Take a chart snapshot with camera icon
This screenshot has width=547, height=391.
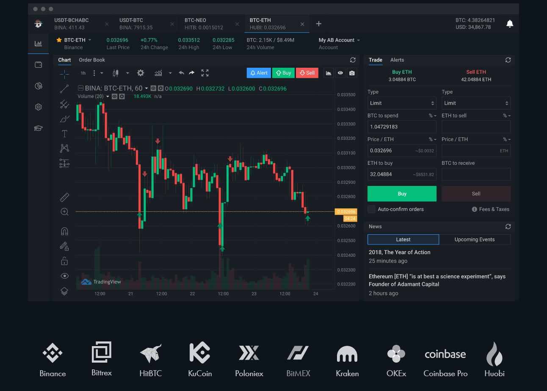pos(352,73)
